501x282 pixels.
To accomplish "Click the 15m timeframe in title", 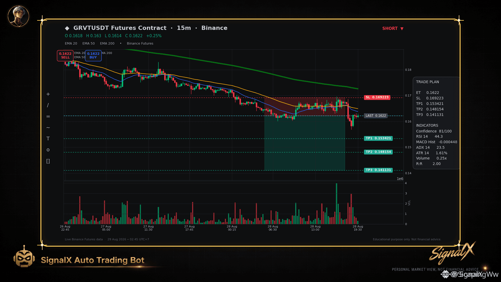I will [184, 28].
